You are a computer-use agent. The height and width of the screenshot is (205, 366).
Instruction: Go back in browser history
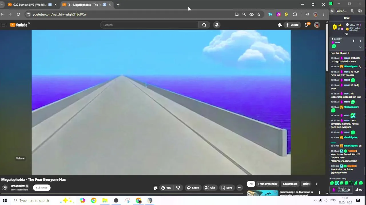coord(2,14)
